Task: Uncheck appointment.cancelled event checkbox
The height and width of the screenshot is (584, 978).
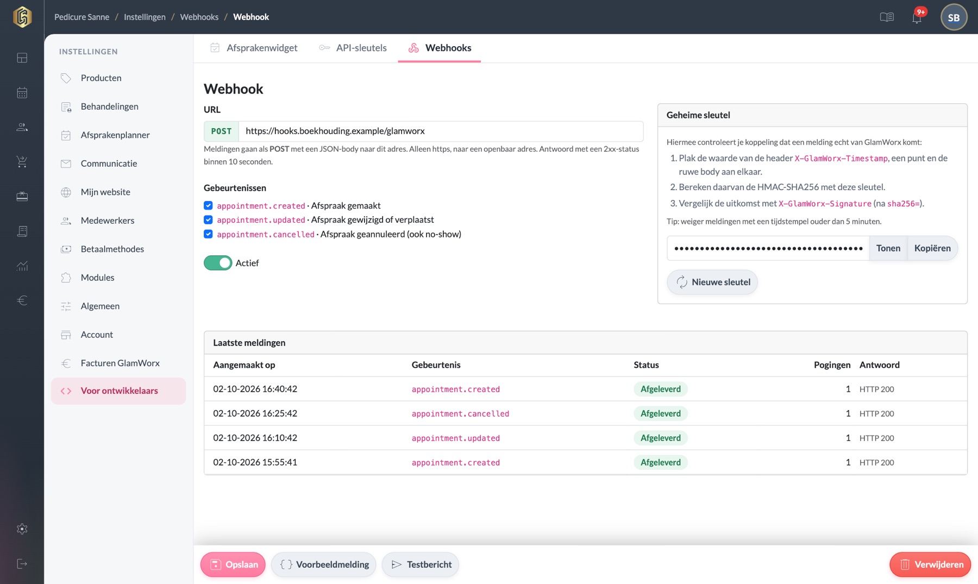Action: pos(208,234)
